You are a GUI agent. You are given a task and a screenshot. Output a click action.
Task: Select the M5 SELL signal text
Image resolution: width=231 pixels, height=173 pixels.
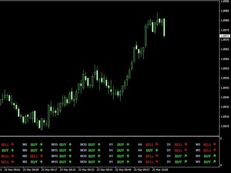point(34,156)
